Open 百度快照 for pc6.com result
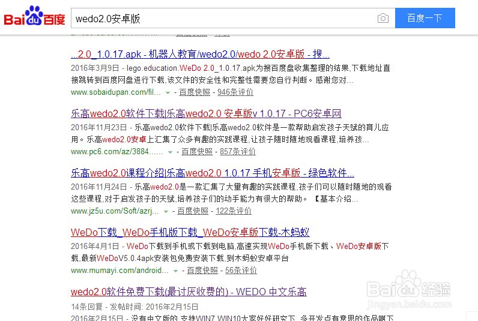478x321 pixels. pyautogui.click(x=197, y=151)
